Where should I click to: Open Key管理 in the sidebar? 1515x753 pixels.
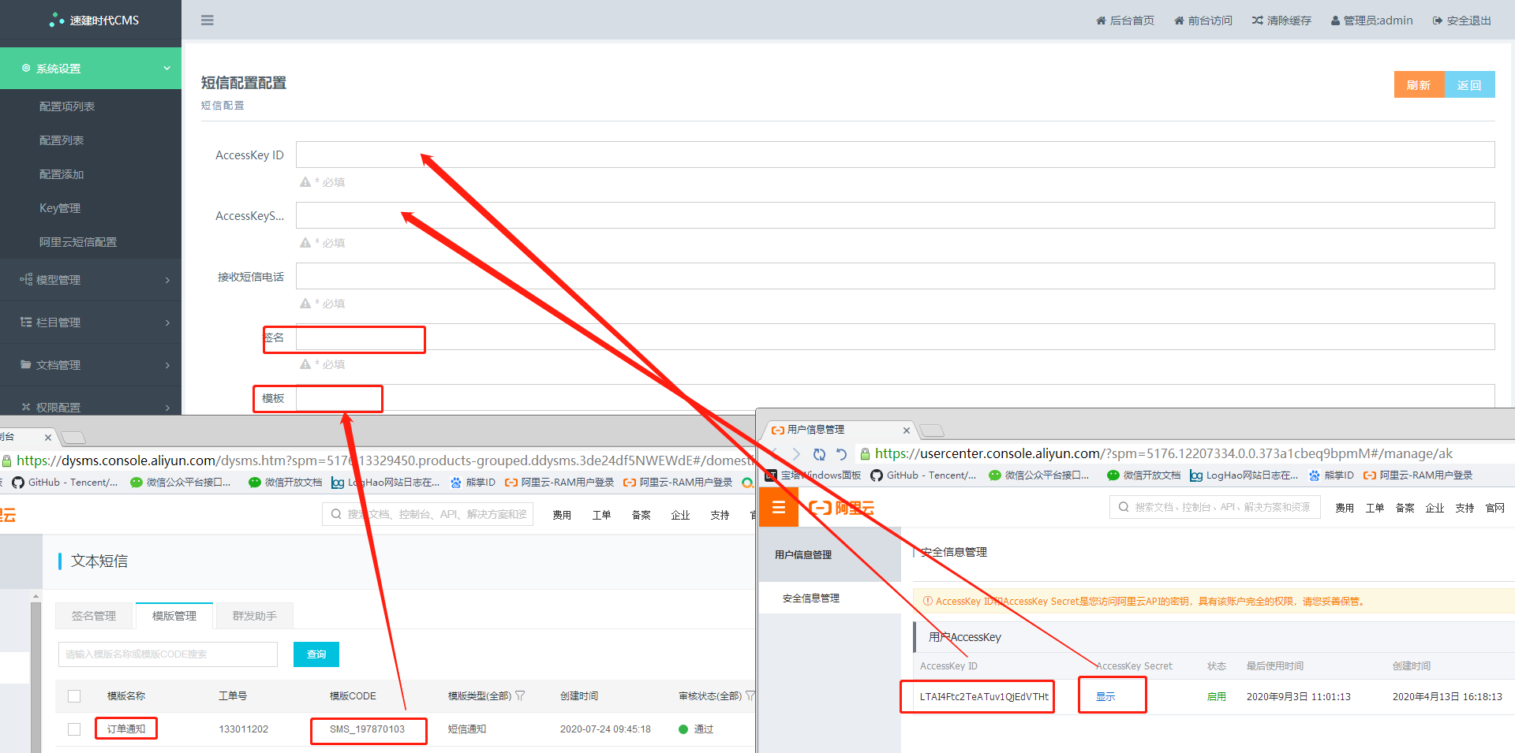pos(60,208)
